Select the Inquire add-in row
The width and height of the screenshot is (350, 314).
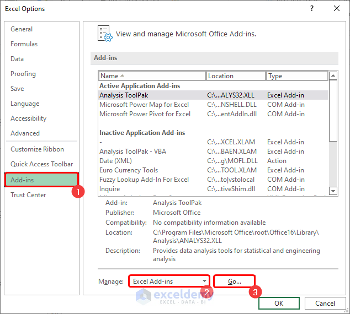pyautogui.click(x=214, y=189)
